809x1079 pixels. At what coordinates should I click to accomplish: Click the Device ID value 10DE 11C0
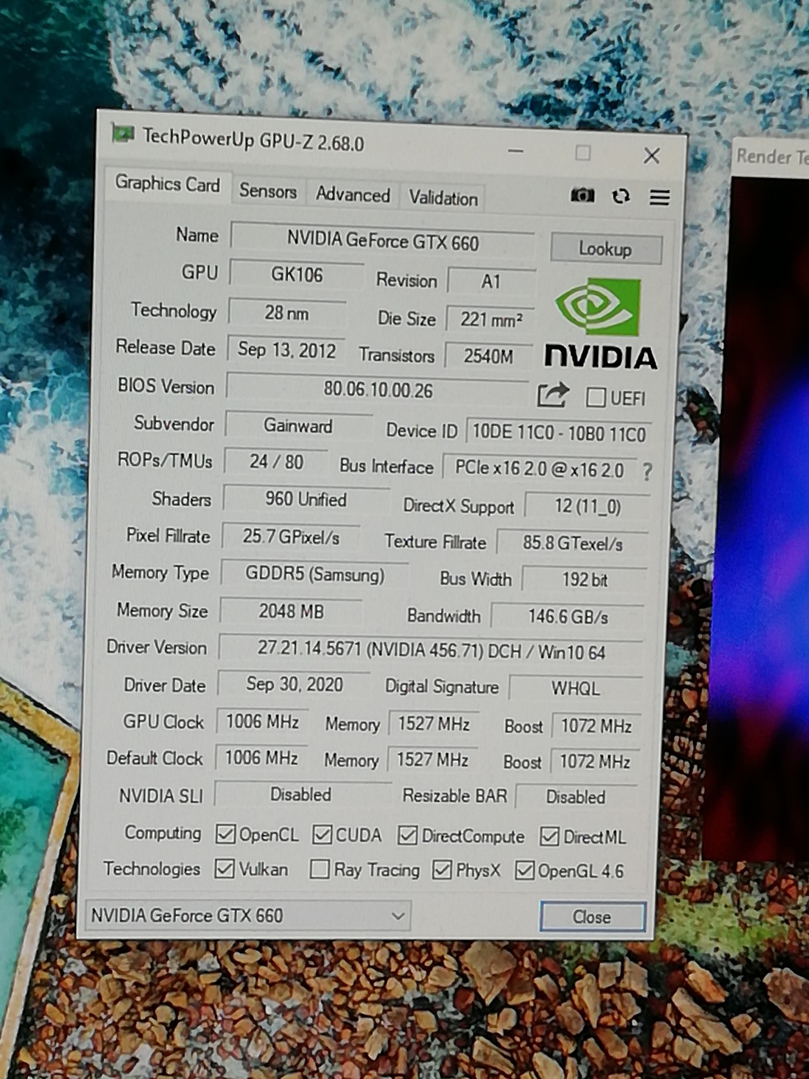[559, 432]
